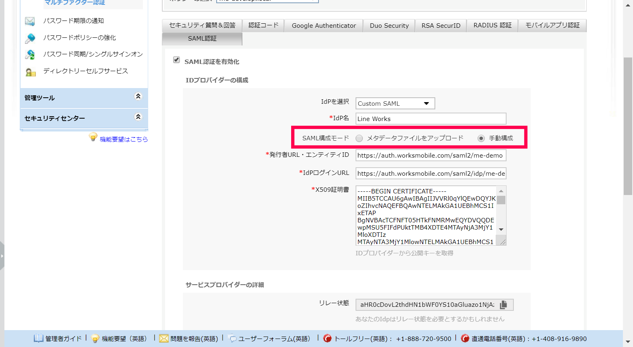Open the IdPを選択 Custom SAML dropdown
The image size is (633, 347).
[x=395, y=103]
